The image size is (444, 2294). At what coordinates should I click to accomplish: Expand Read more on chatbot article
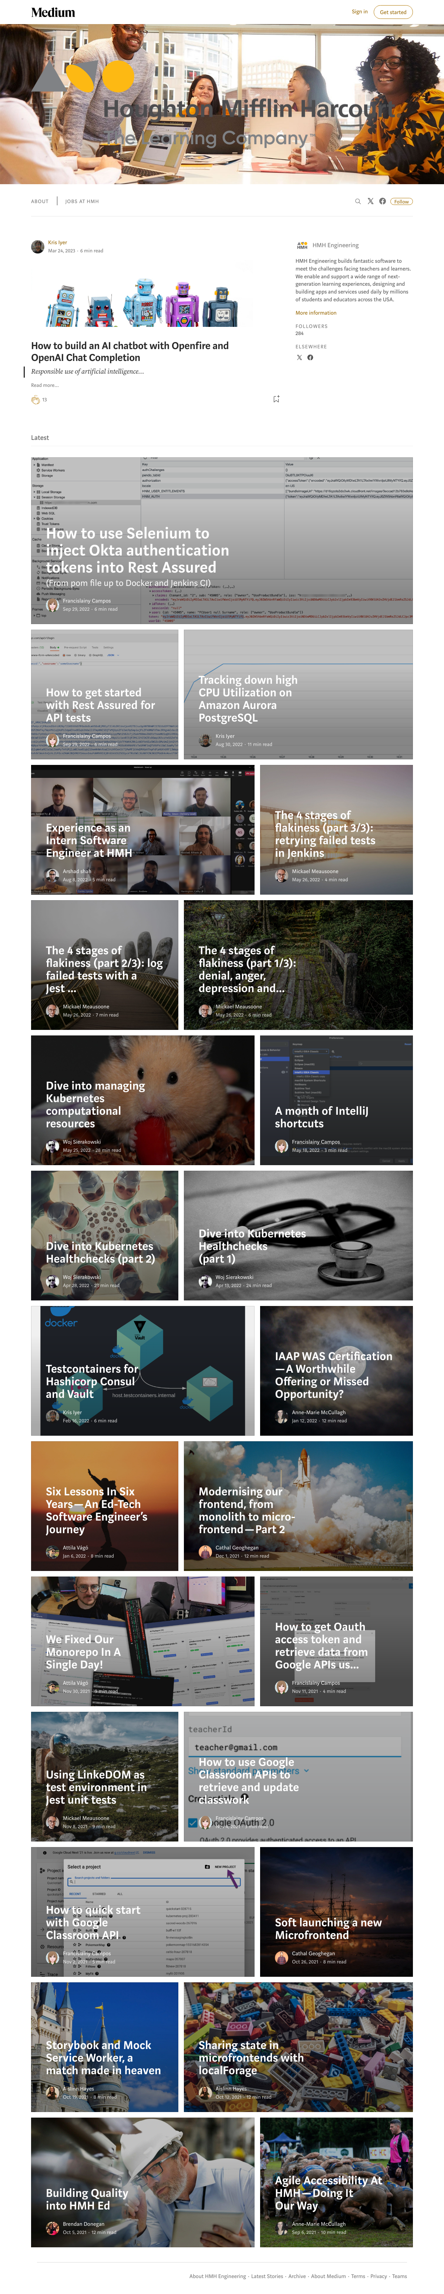click(x=44, y=385)
